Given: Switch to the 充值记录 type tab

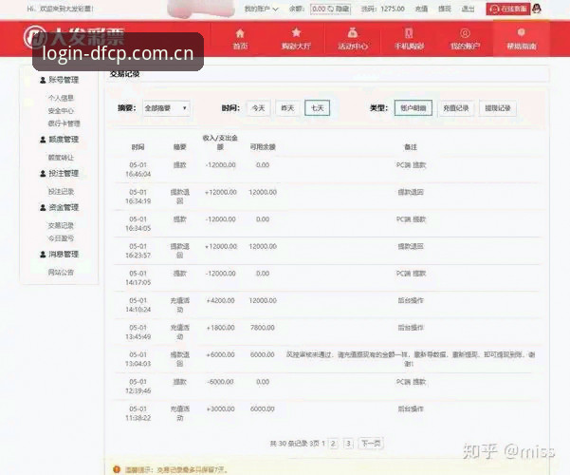Looking at the screenshot, I should (x=456, y=108).
